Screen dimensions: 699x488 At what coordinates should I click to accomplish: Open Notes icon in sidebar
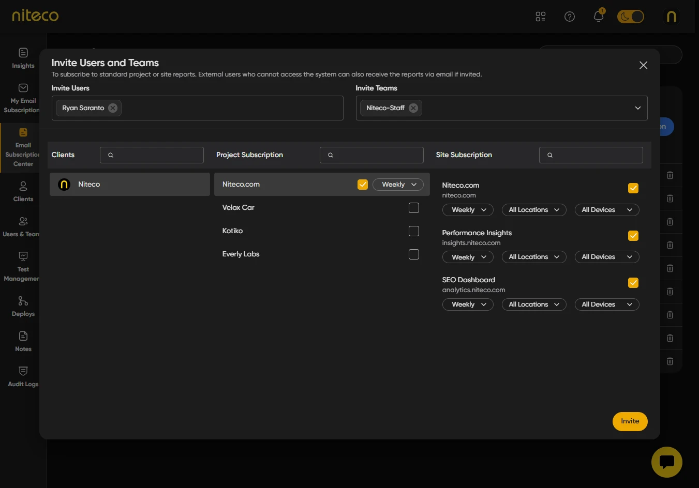click(23, 336)
